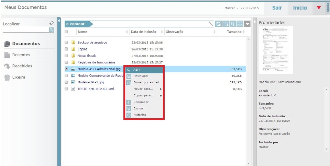Select Renomear in the context menu
The width and height of the screenshot is (330, 166).
[x=141, y=102]
